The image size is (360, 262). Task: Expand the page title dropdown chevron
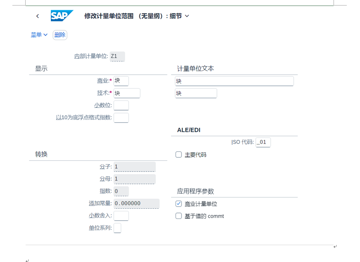[187, 16]
